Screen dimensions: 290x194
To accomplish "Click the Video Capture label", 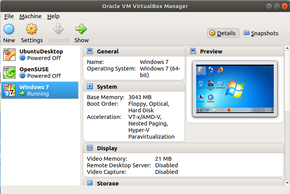I will point(107,172).
